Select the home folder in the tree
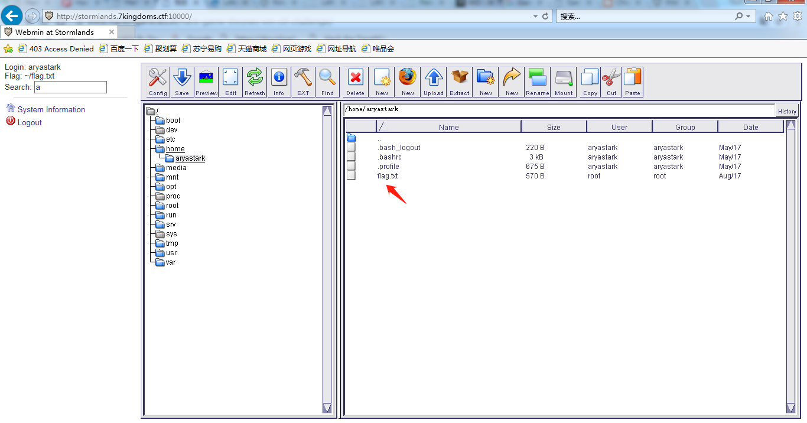This screenshot has width=807, height=423. tap(175, 149)
